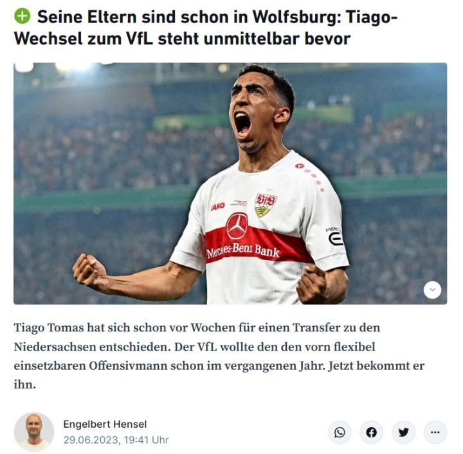Open the Tiago Tomas article photo
Viewport: 463px width, 454px height.
click(230, 184)
